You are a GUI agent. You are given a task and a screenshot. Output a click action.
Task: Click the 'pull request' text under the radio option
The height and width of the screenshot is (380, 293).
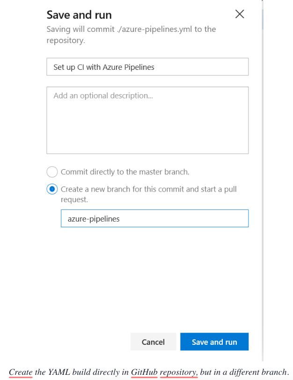pyautogui.click(x=75, y=199)
